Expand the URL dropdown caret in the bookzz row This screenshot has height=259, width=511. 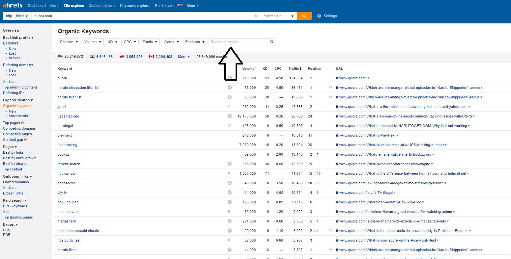click(433, 155)
